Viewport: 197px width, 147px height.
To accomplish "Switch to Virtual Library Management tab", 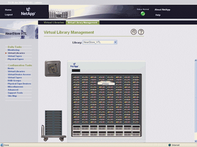I will pyautogui.click(x=82, y=22).
